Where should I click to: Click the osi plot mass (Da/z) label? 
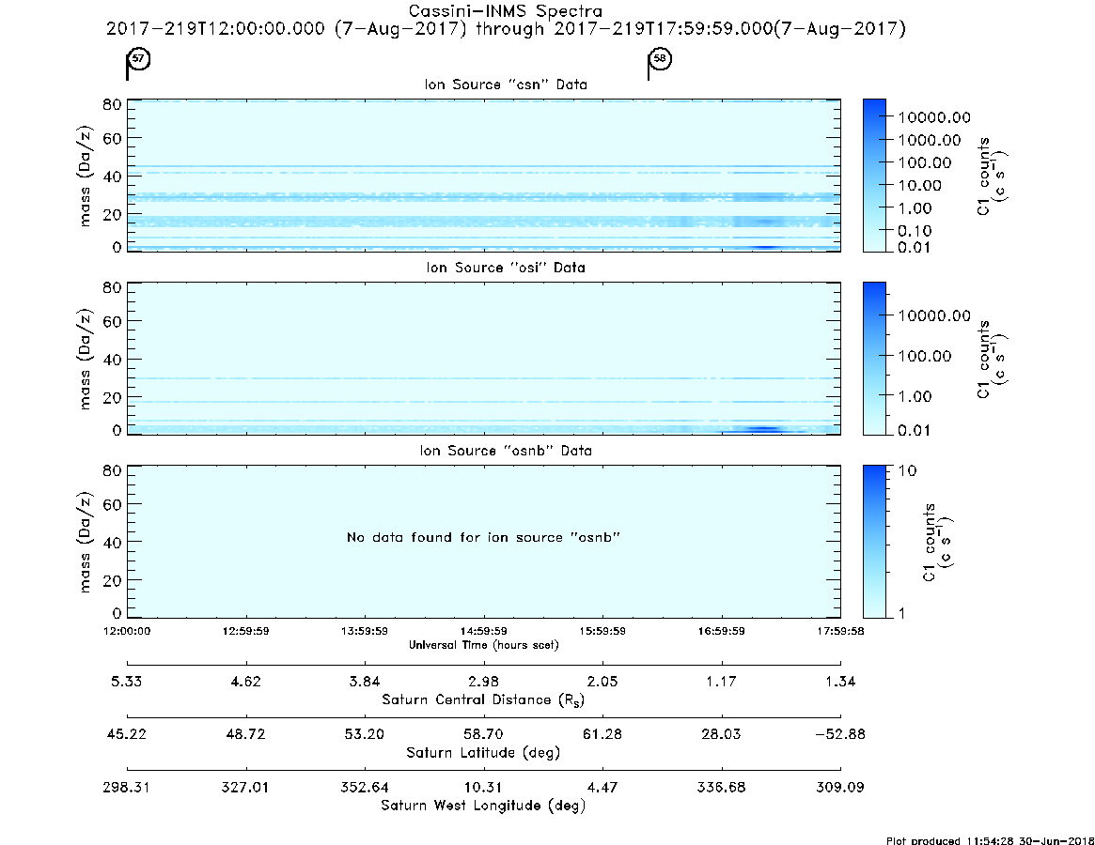(86, 359)
